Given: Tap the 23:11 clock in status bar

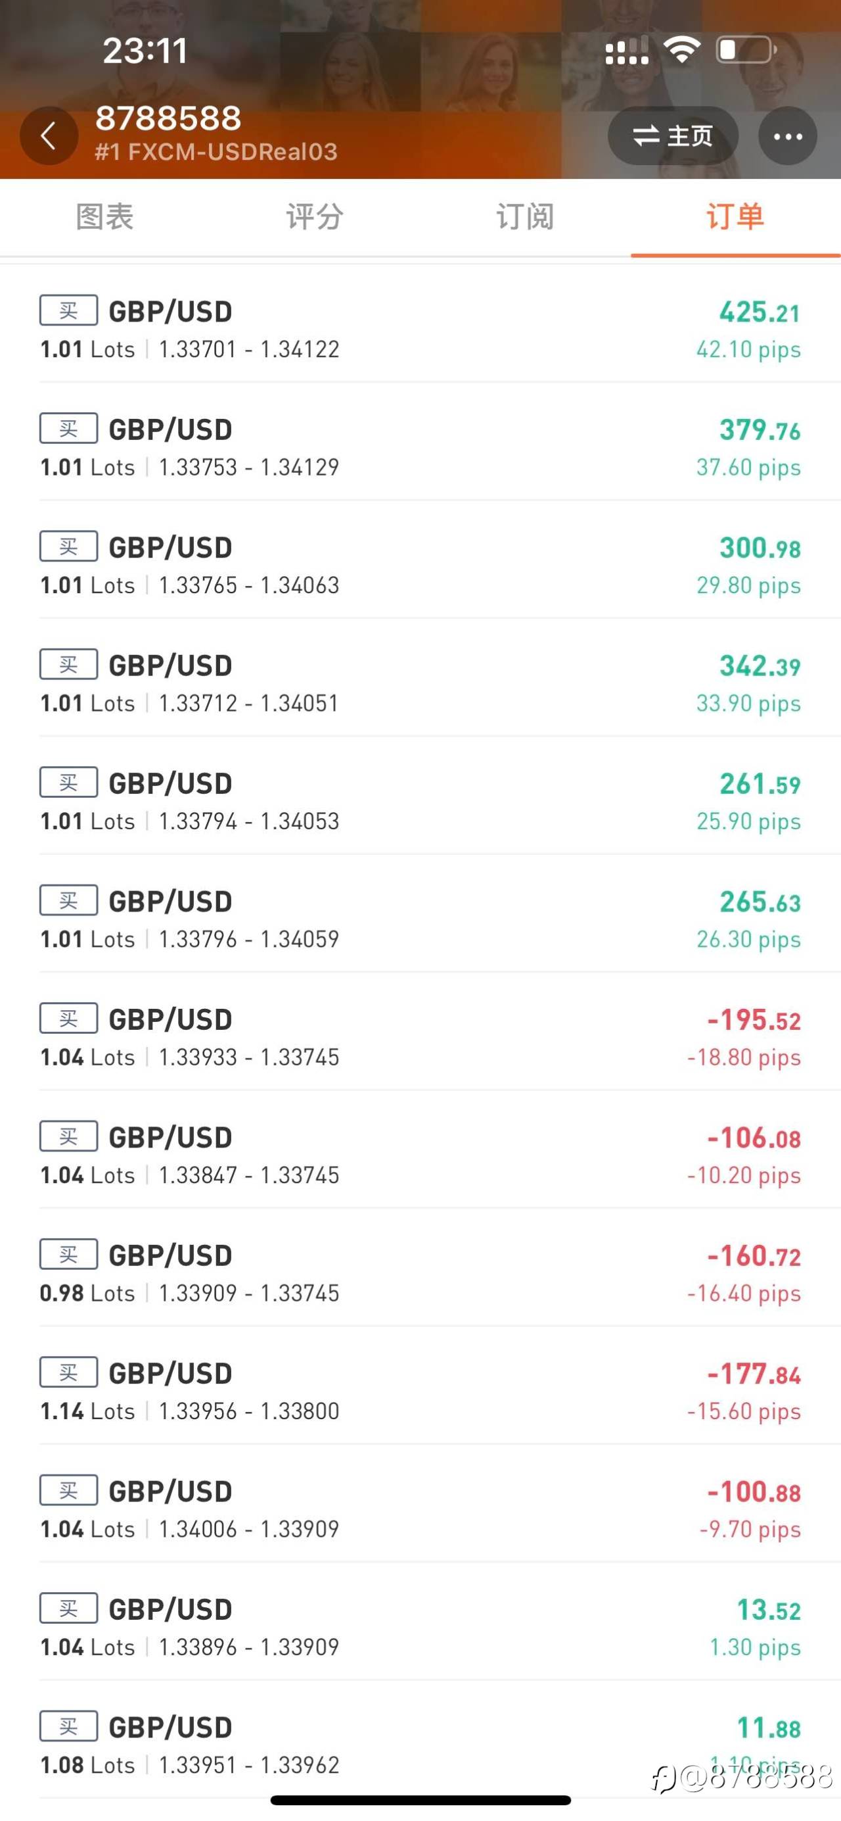Looking at the screenshot, I should pos(145,51).
